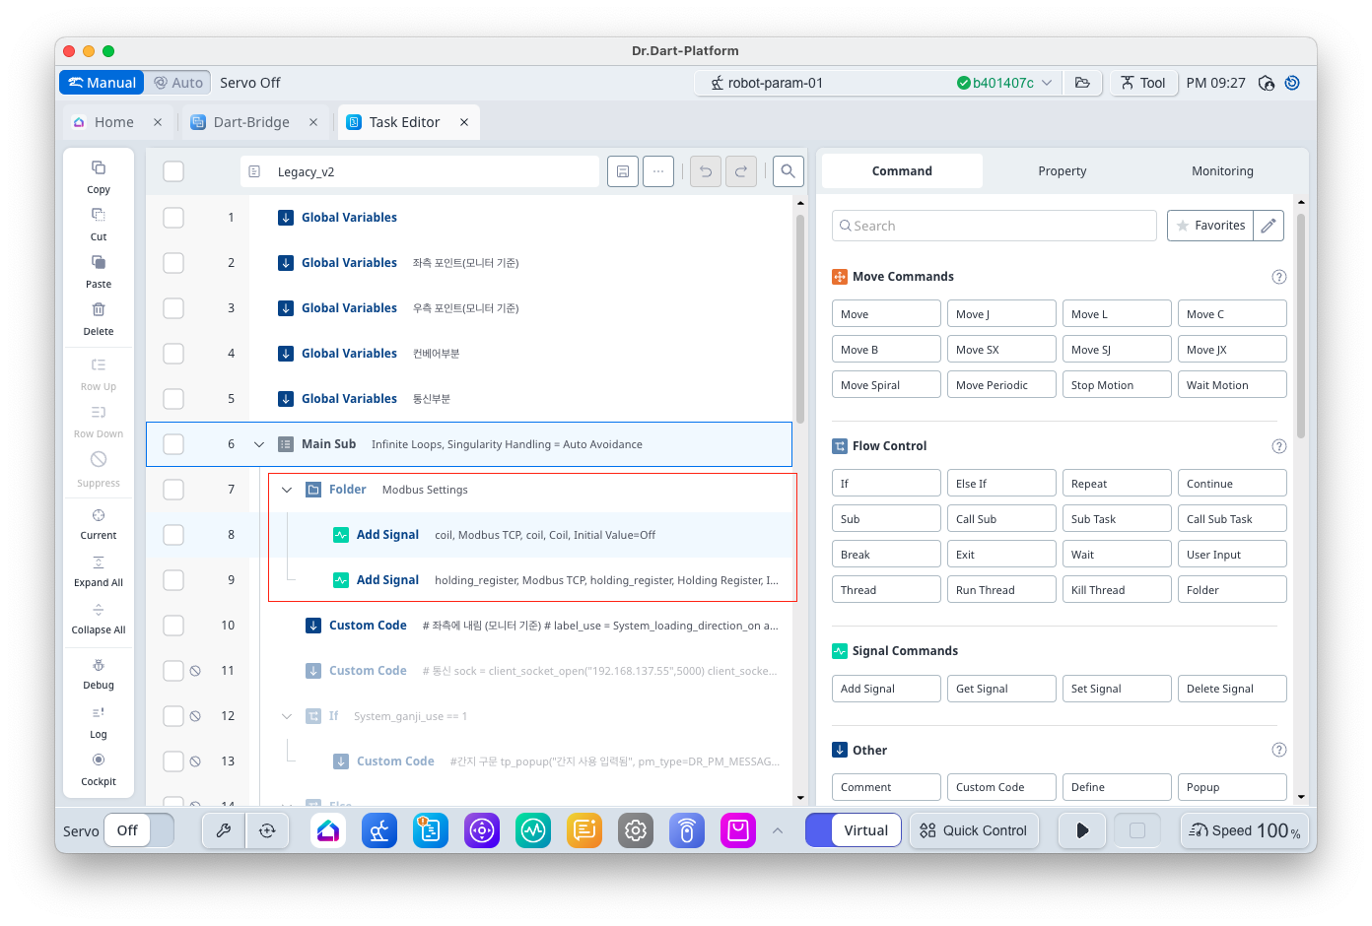Switch to the Property tab
Screen dimensions: 1372x926
(1062, 171)
